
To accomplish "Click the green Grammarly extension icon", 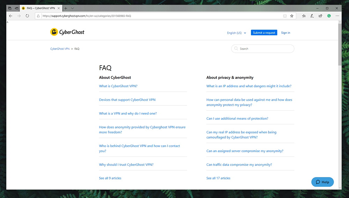I will pos(329,16).
